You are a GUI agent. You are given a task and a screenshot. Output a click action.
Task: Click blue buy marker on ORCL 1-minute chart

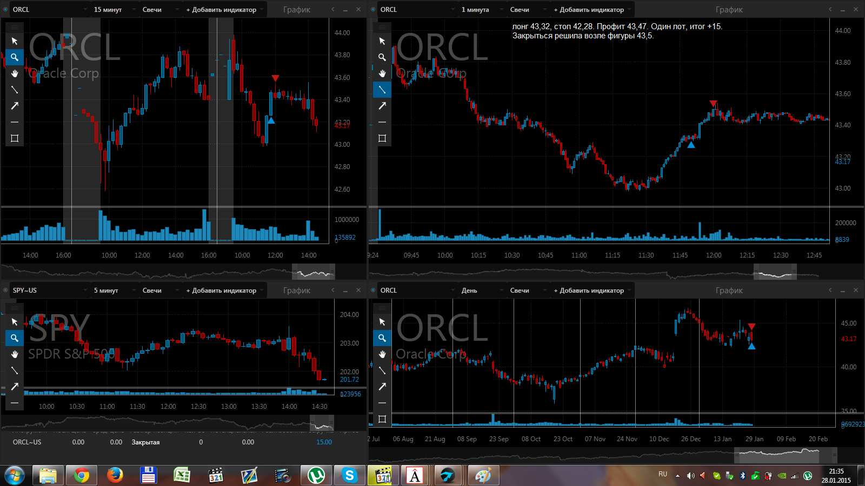[x=691, y=145]
